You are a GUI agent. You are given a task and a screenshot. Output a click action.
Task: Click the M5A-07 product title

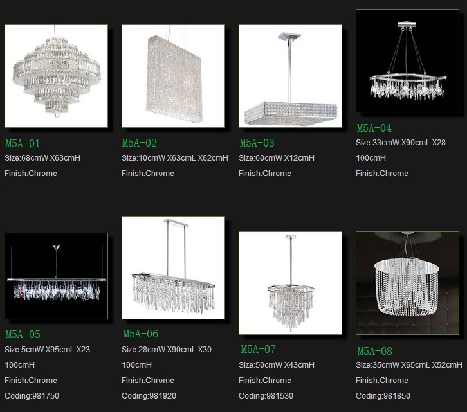(258, 350)
